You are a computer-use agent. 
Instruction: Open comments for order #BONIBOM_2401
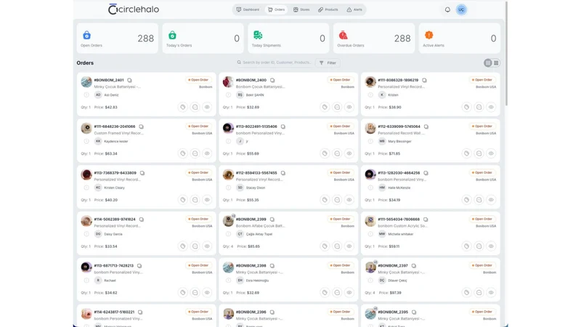tap(195, 107)
